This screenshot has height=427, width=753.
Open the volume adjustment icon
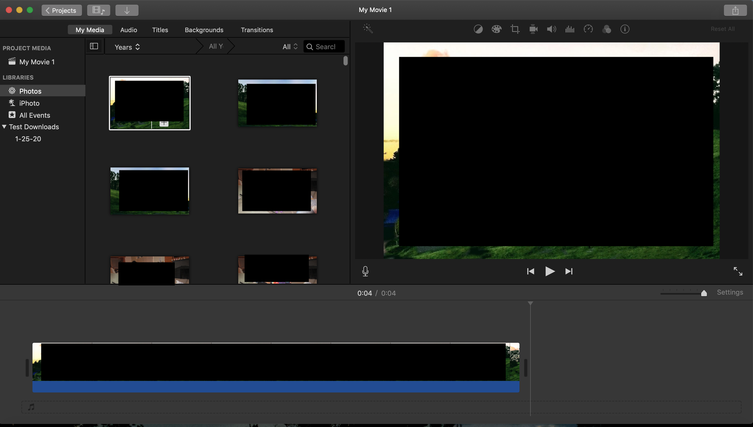tap(551, 29)
